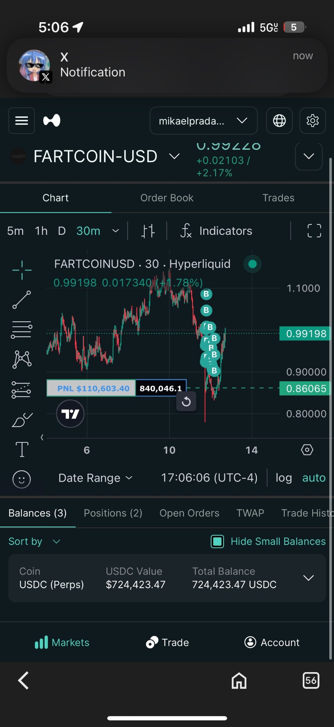334x727 pixels.
Task: Select the brush drawing tool
Action: pos(22,420)
